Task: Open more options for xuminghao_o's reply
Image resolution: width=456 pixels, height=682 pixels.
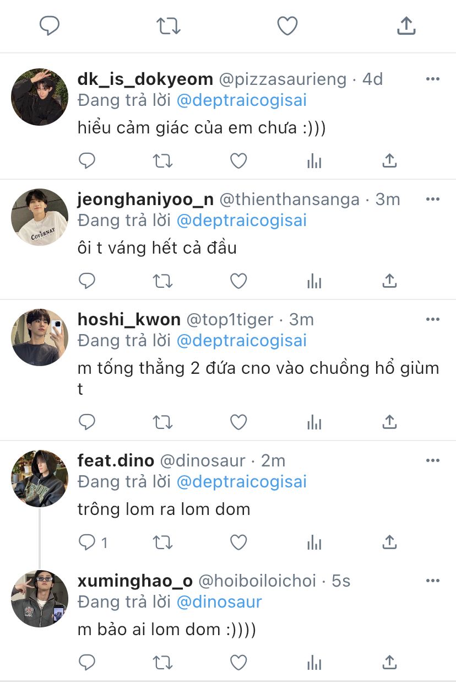Action: click(433, 581)
